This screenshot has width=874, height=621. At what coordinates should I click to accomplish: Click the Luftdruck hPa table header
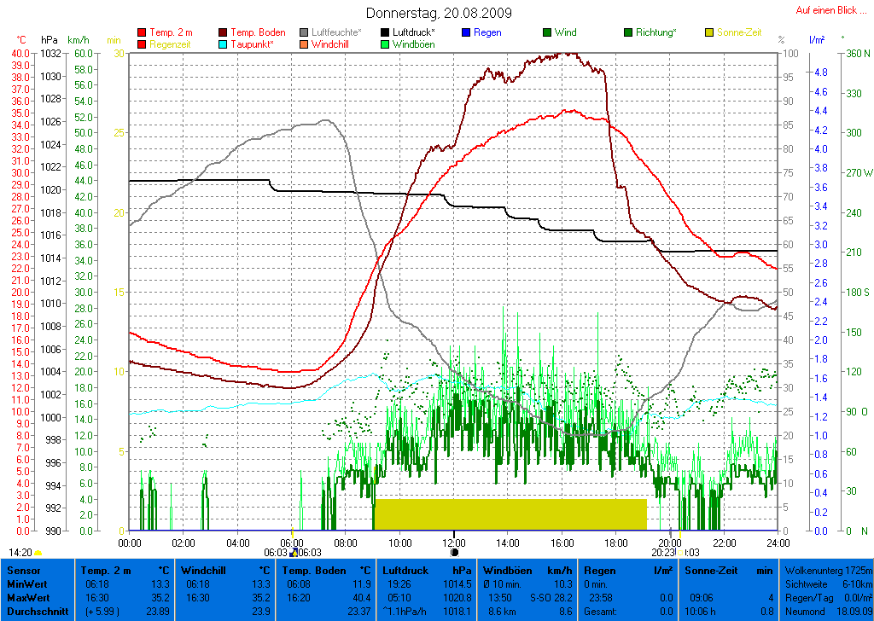tap(426, 570)
